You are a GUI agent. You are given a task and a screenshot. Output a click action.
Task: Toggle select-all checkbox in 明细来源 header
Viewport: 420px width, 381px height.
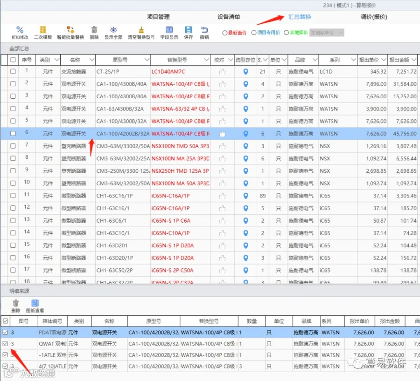coord(5,321)
